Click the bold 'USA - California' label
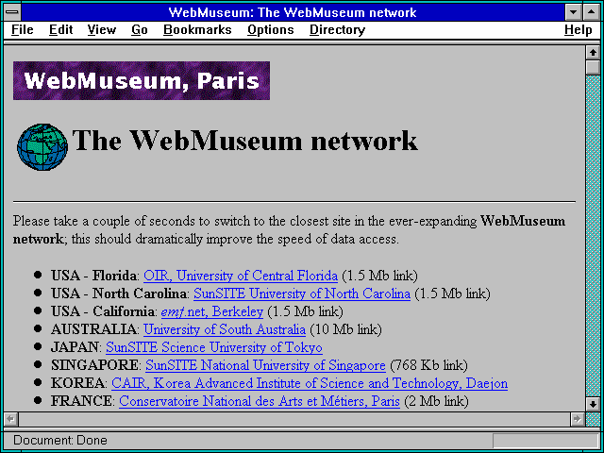 pyautogui.click(x=103, y=311)
